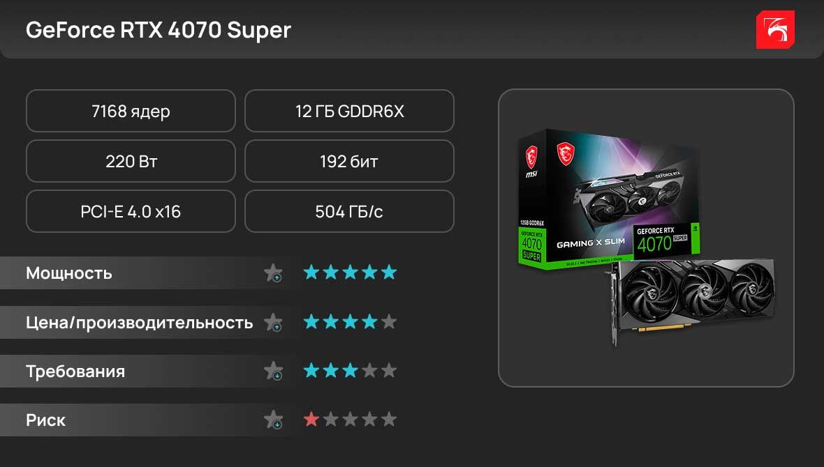Image resolution: width=824 pixels, height=467 pixels.
Task: Click the star icon beside Цена/производительность
Action: 273,322
